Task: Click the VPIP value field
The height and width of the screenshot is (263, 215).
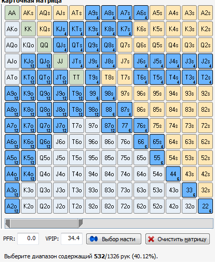Action: click(x=72, y=239)
